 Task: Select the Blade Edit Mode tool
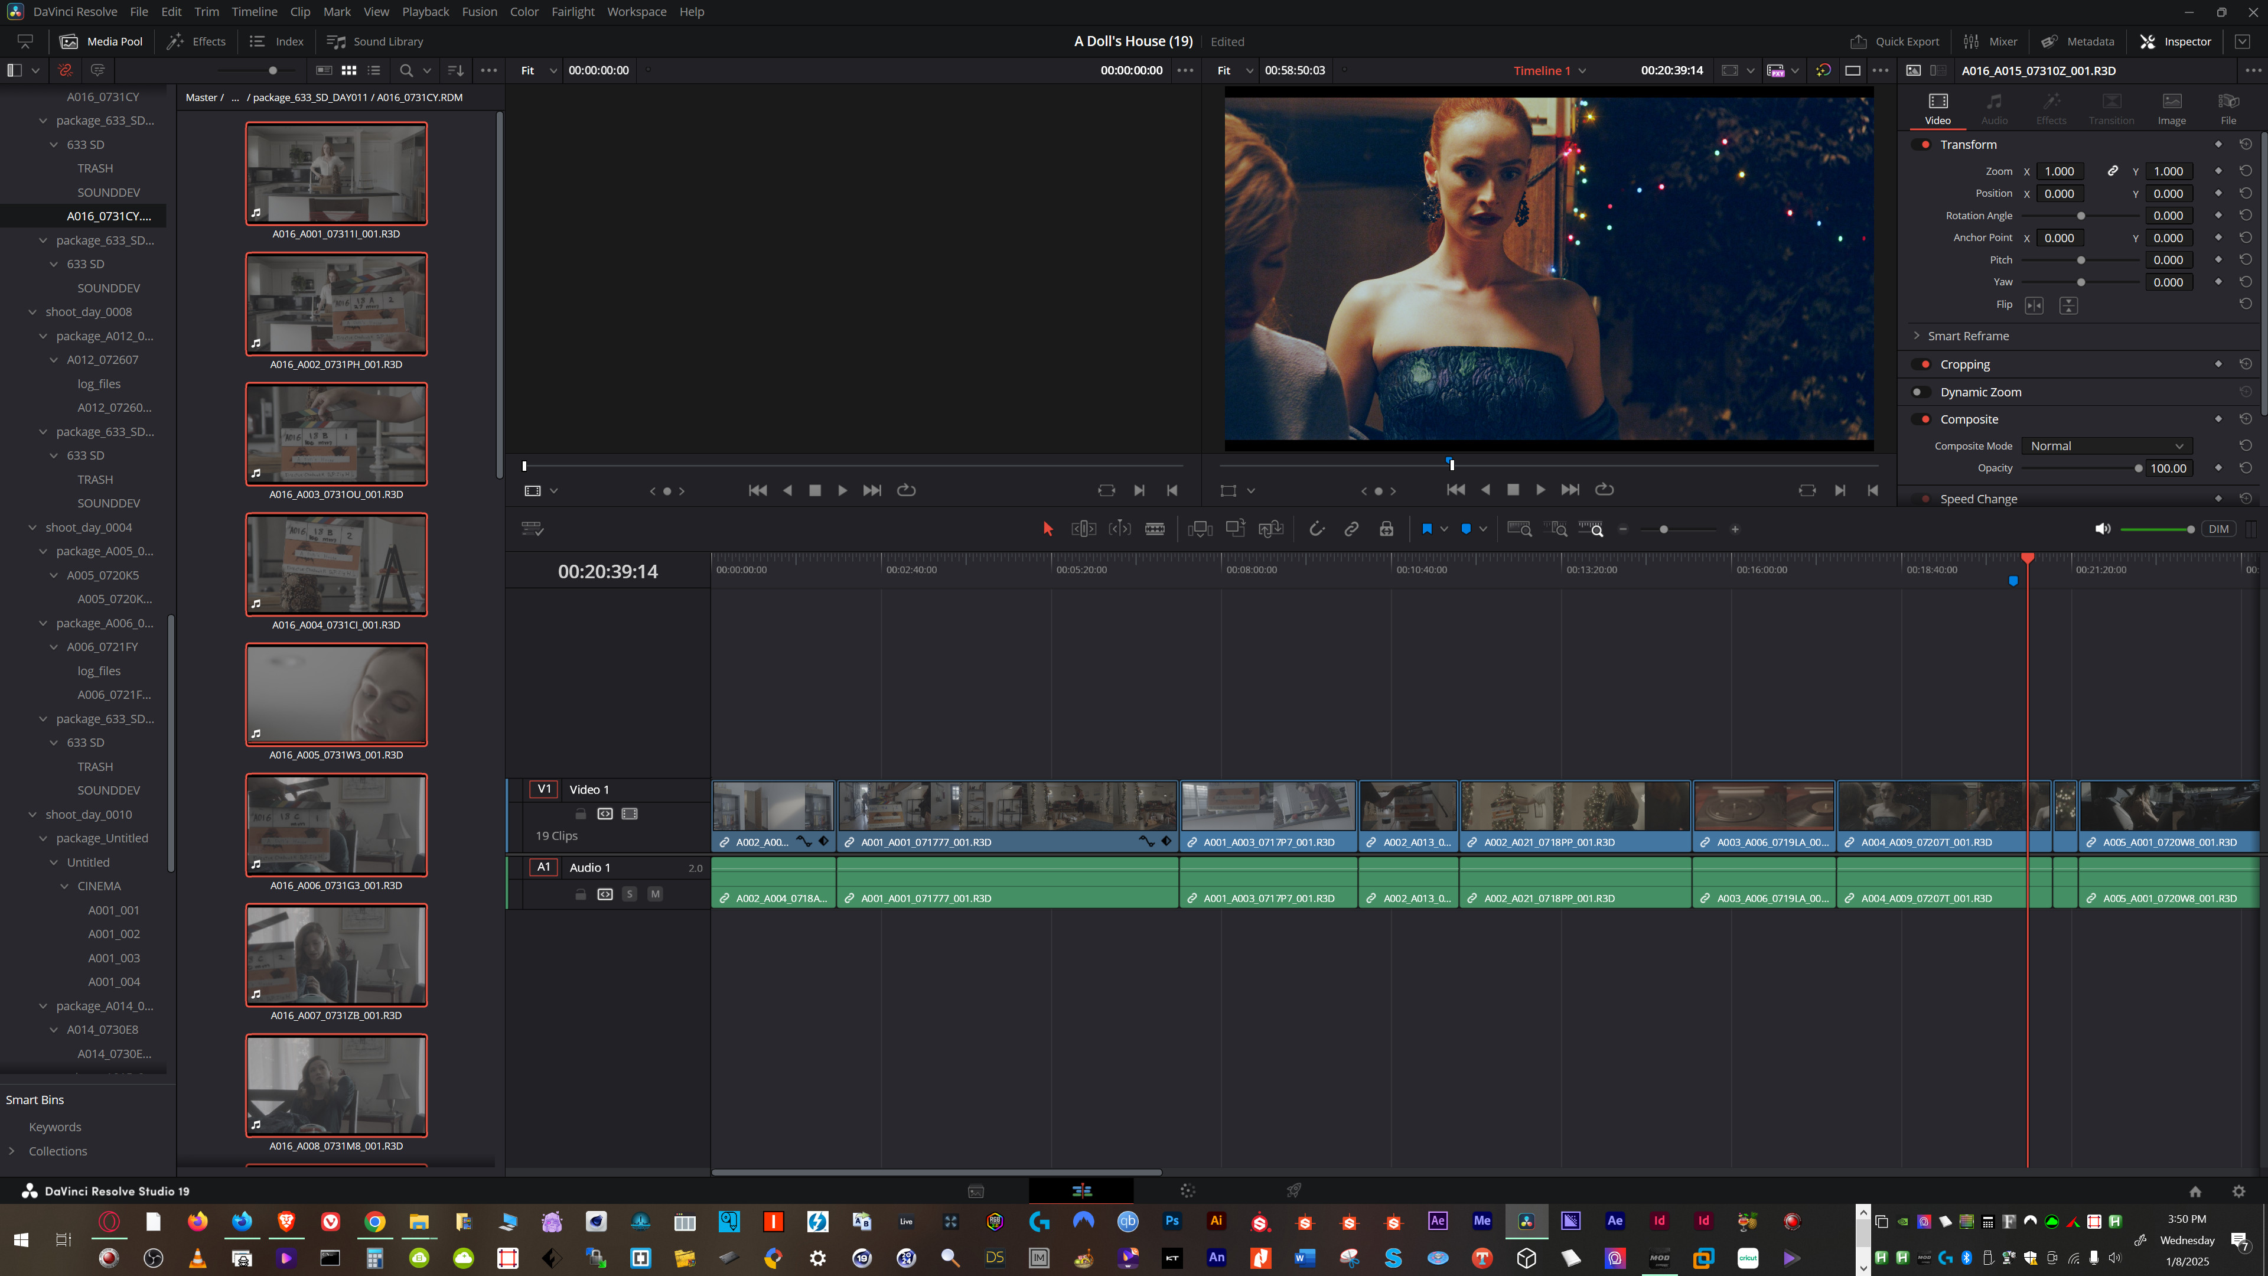[1154, 529]
